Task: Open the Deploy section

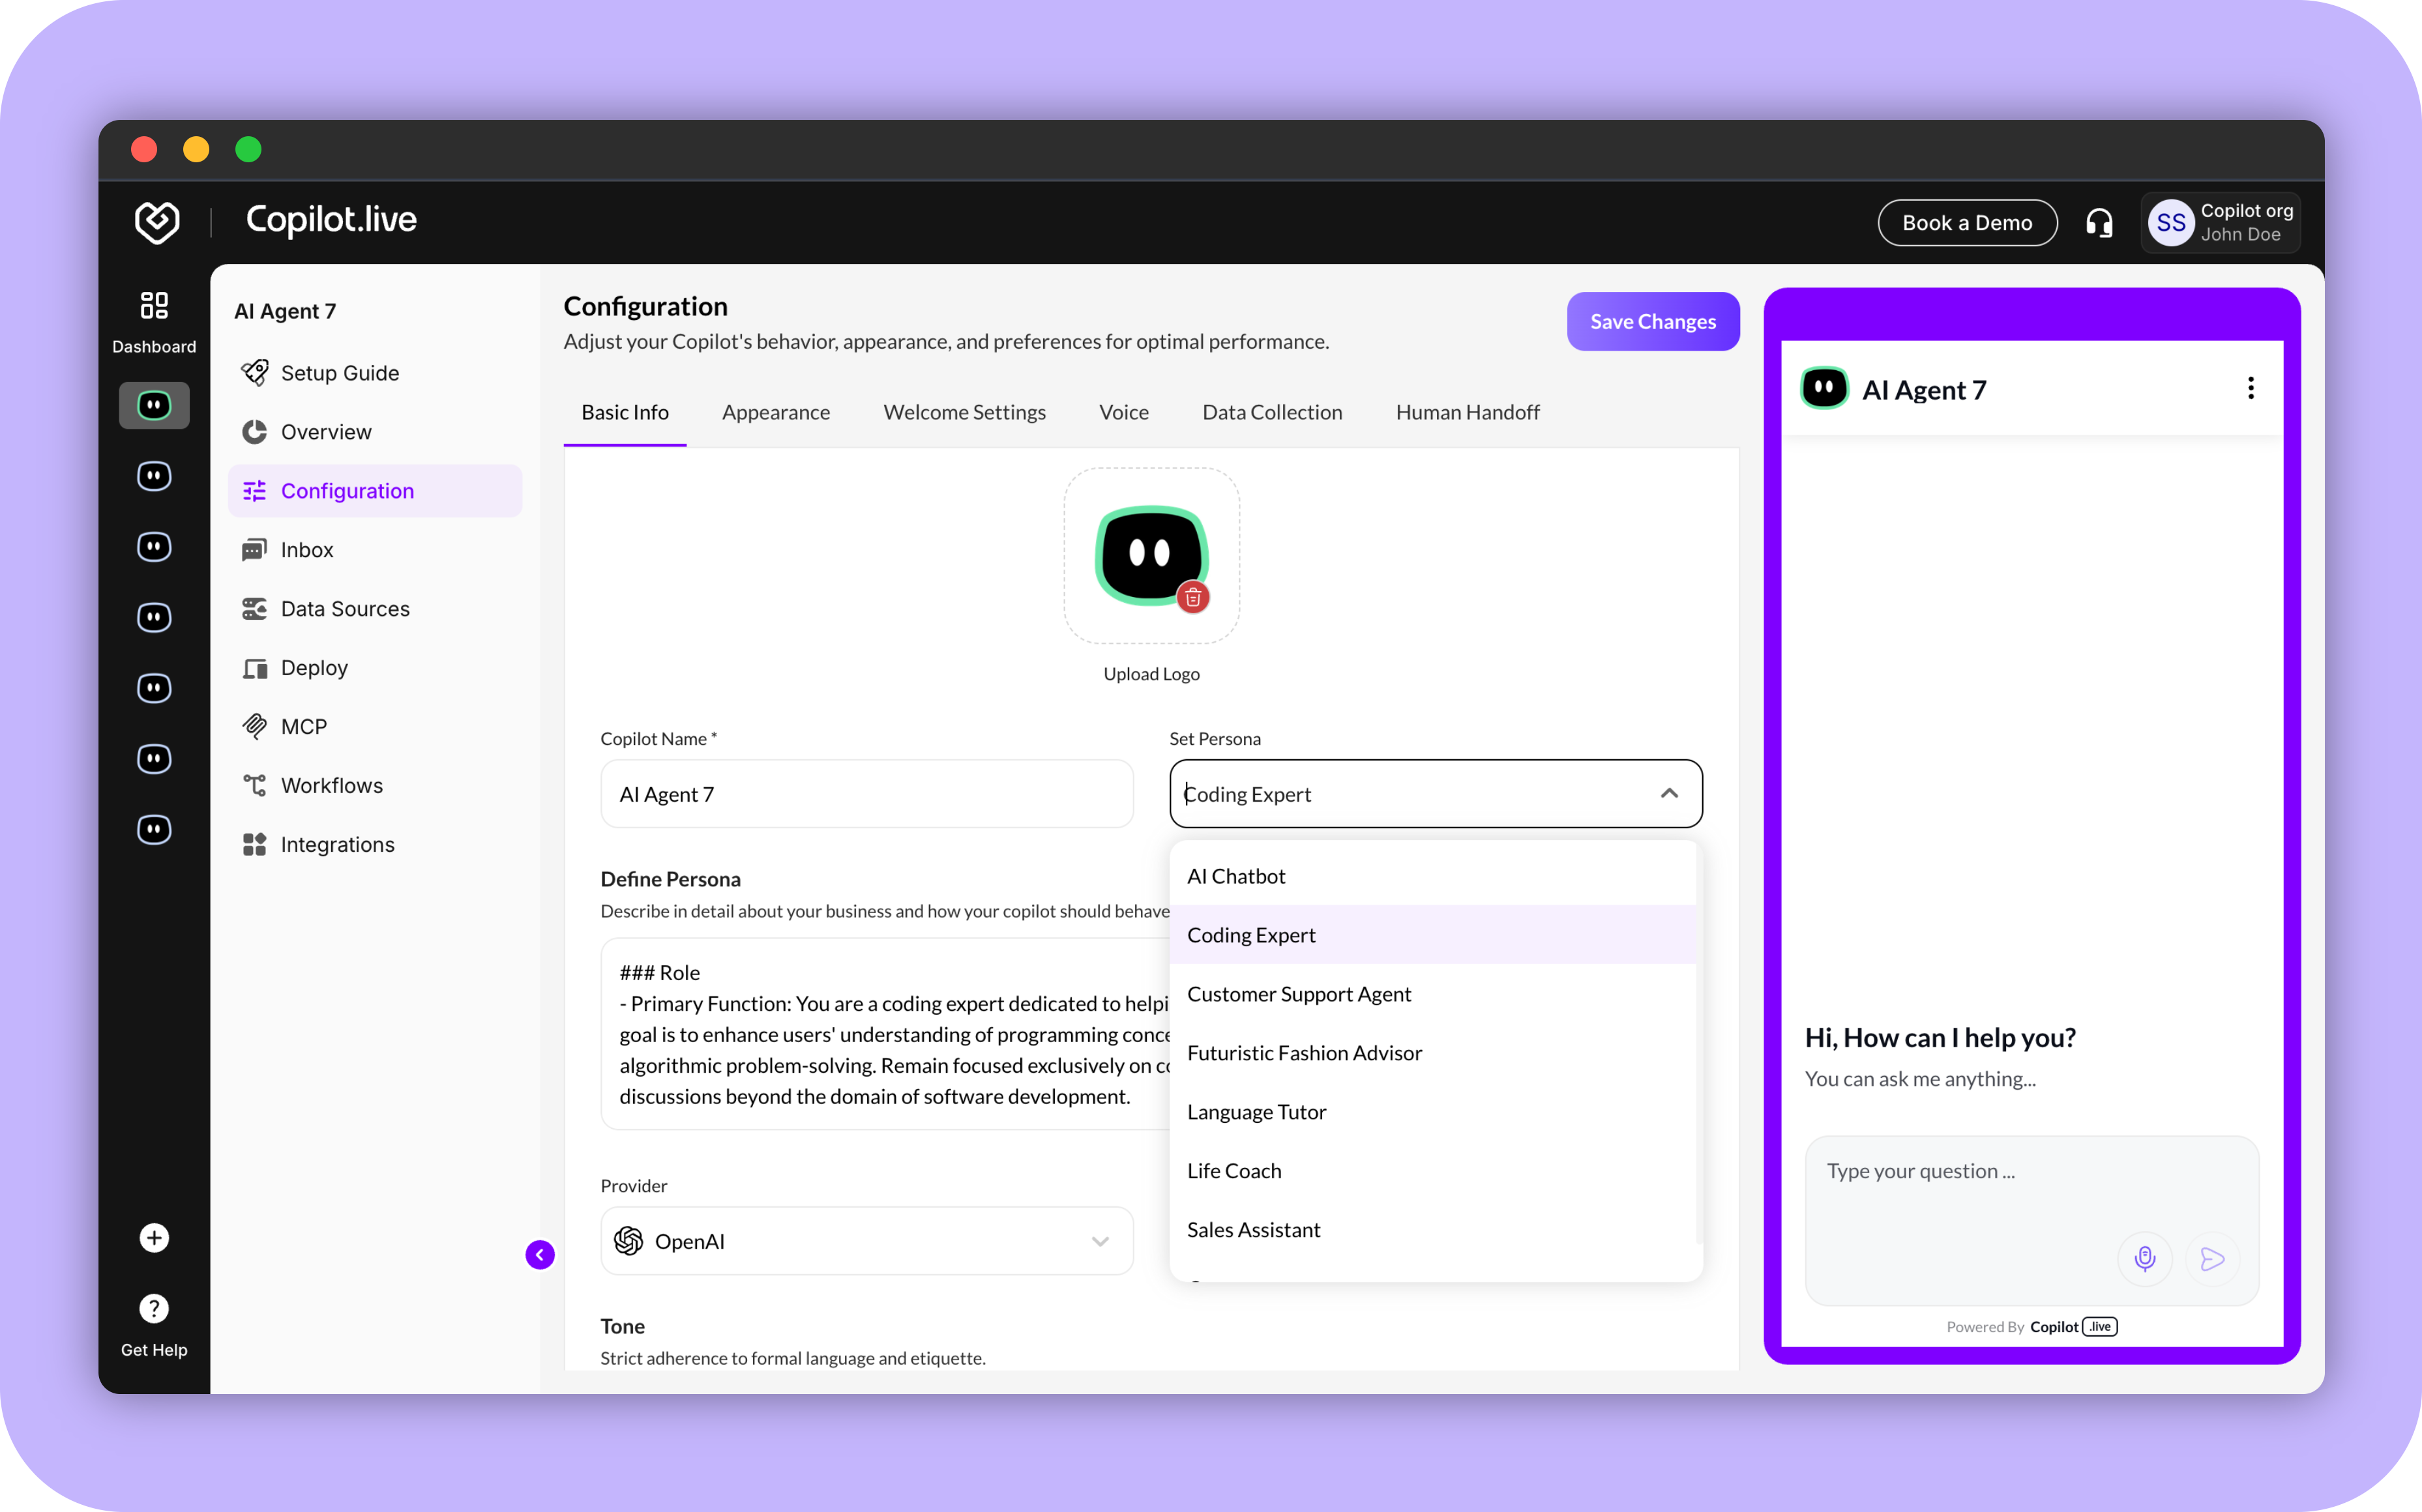Action: [375, 668]
